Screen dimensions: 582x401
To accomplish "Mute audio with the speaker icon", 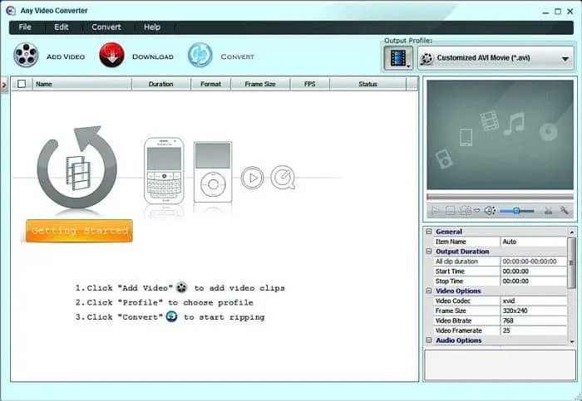I will tap(490, 212).
